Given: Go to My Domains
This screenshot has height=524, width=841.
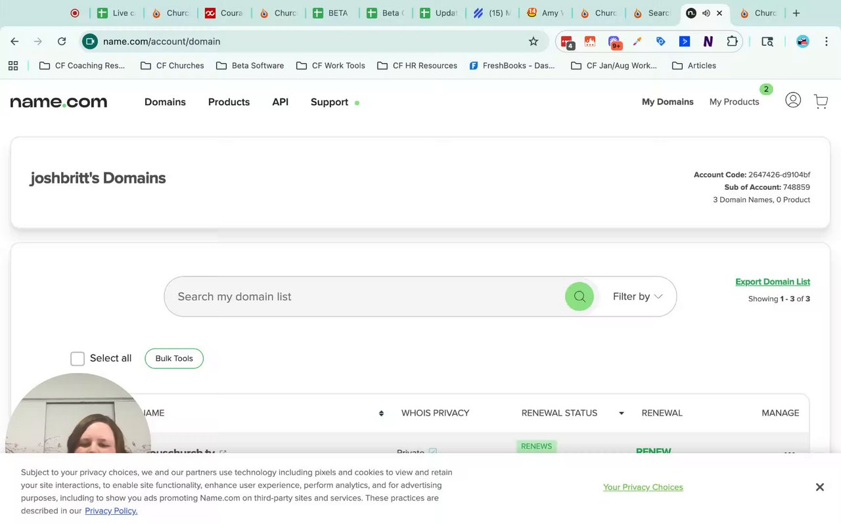Looking at the screenshot, I should tap(668, 102).
